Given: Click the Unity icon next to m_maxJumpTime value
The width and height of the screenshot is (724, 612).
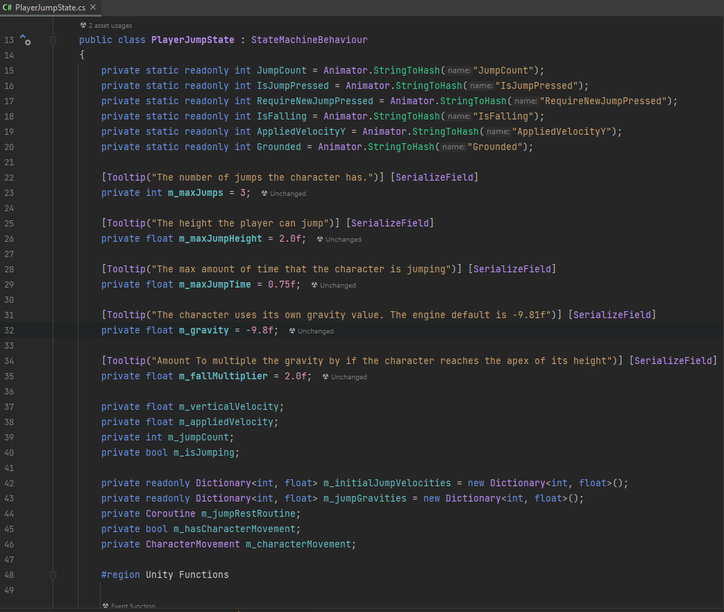Looking at the screenshot, I should [x=314, y=285].
